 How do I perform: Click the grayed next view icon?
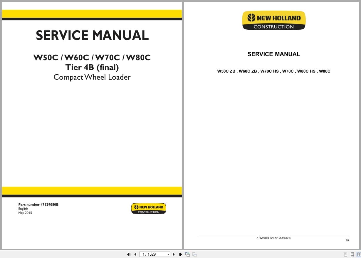(x=194, y=254)
